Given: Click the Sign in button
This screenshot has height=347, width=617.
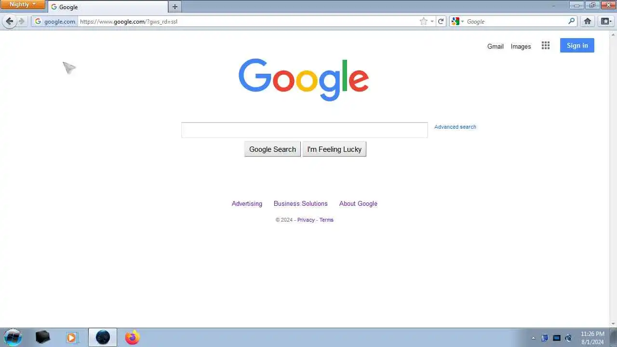Looking at the screenshot, I should click(577, 45).
